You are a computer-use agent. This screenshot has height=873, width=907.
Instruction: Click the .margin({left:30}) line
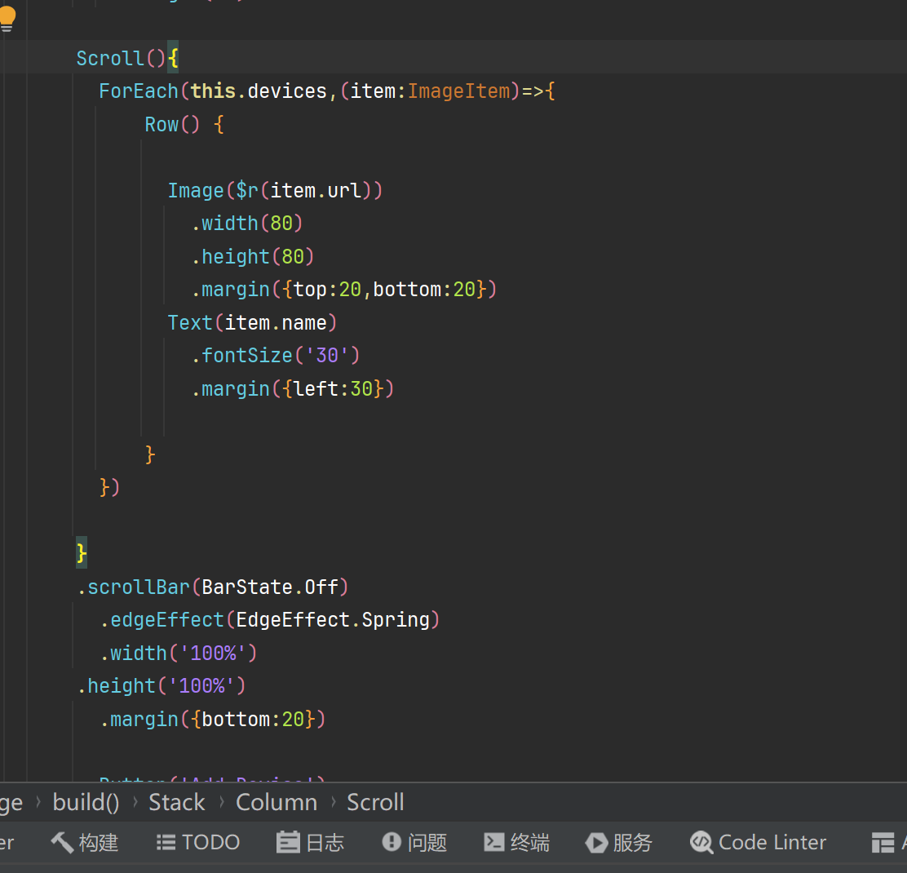[x=292, y=389]
